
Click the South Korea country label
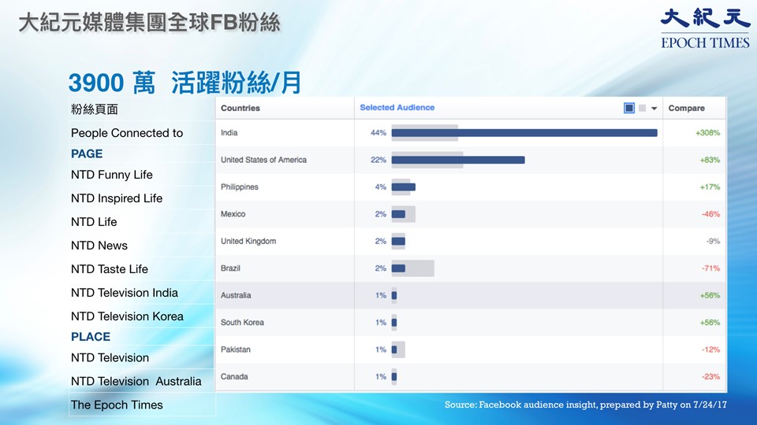pyautogui.click(x=242, y=322)
